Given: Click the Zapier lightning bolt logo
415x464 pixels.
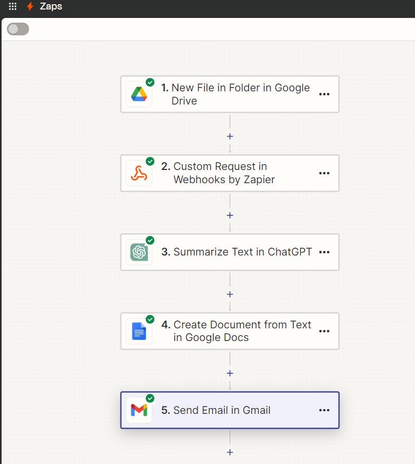Looking at the screenshot, I should coord(30,7).
